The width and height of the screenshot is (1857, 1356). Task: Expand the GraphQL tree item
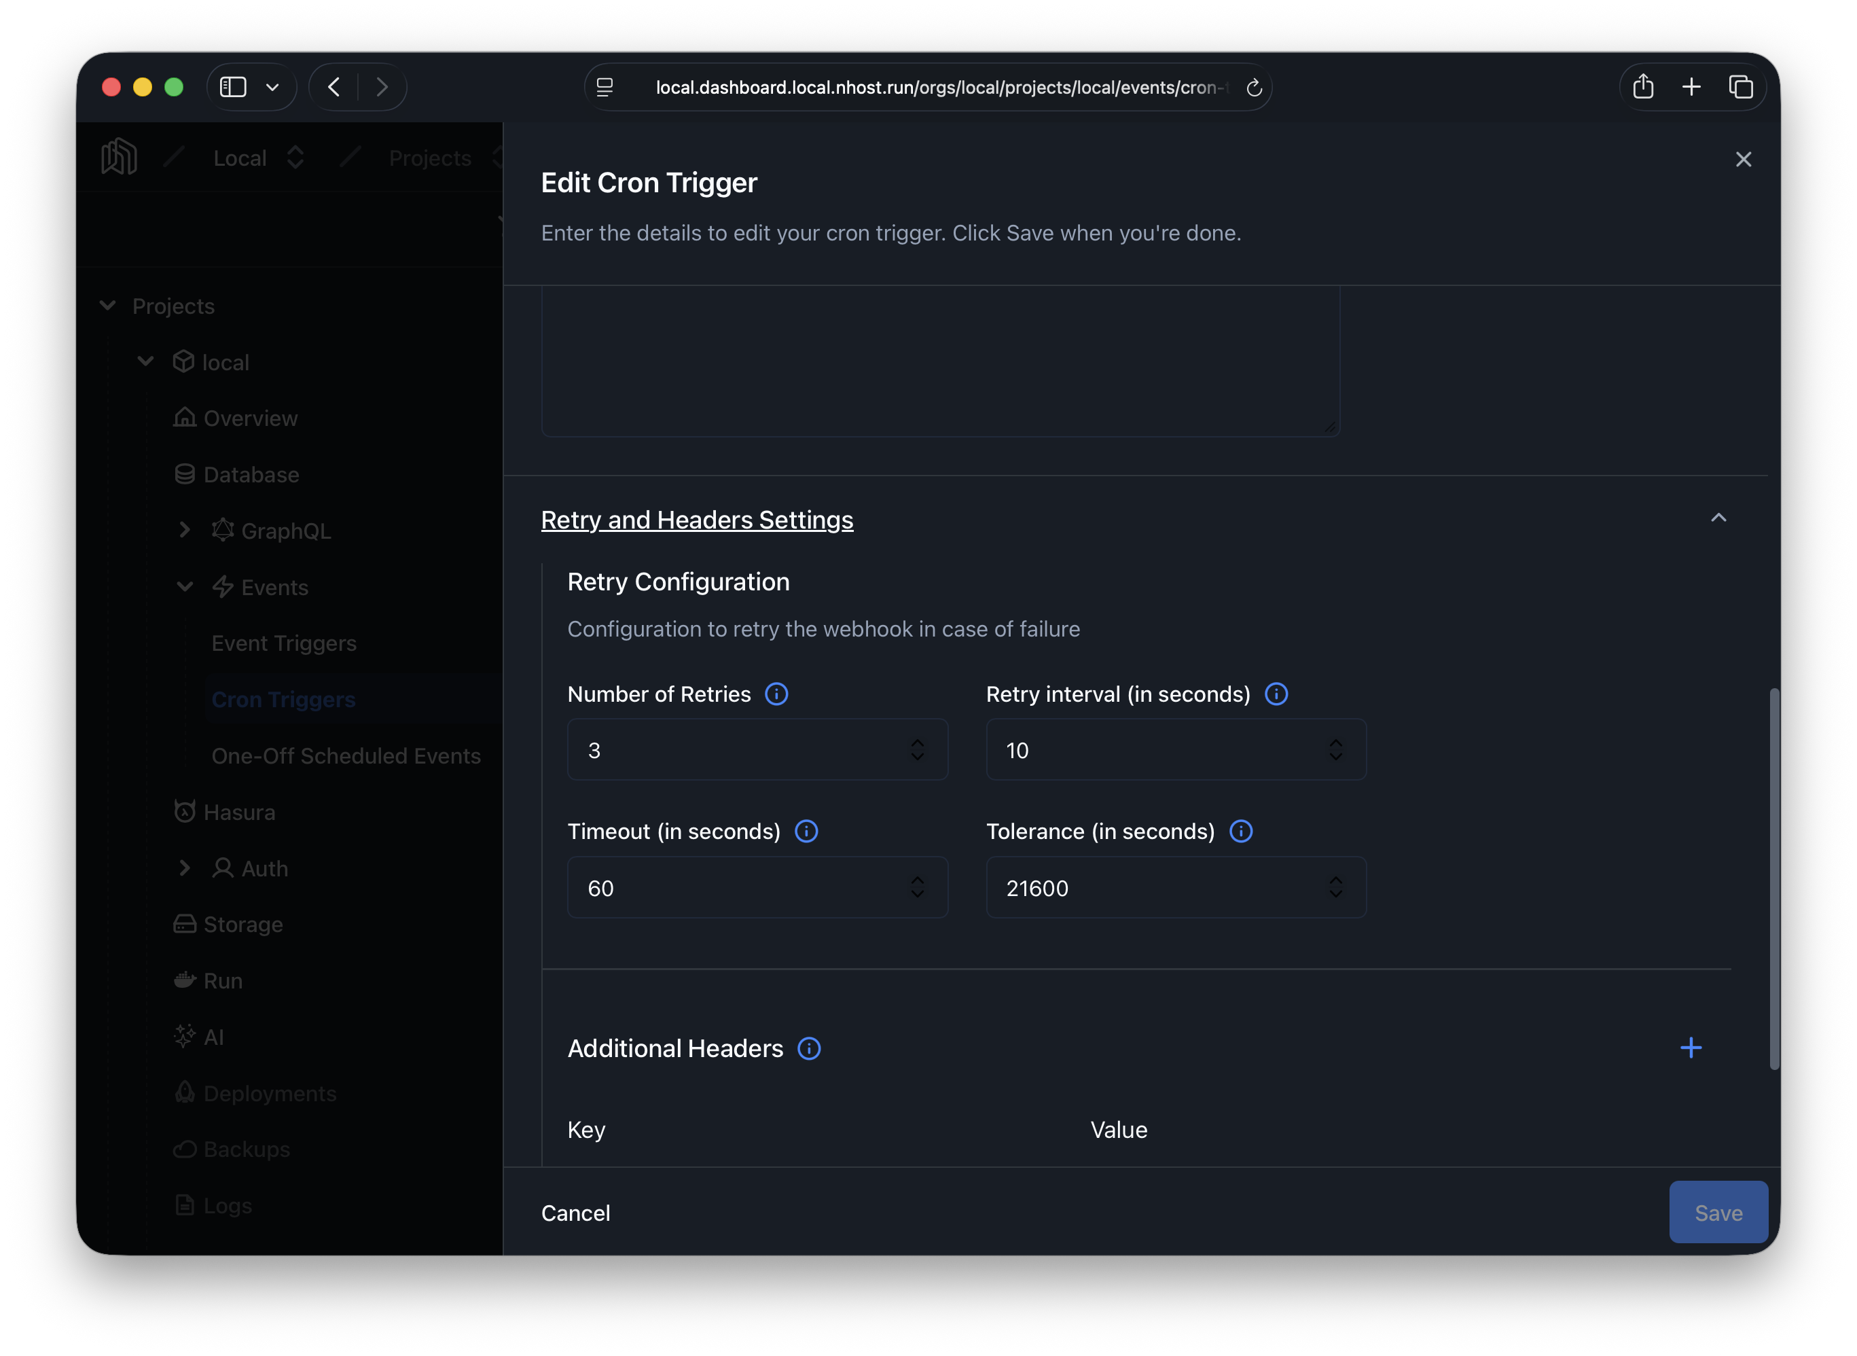pos(185,531)
